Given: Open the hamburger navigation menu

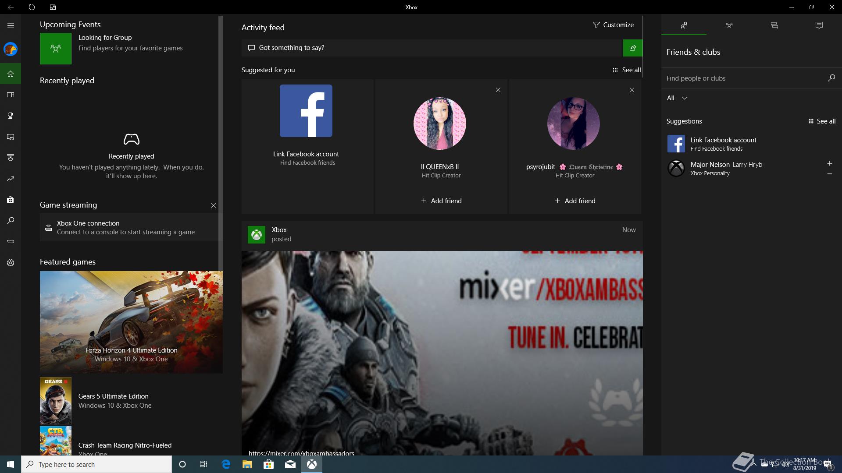Looking at the screenshot, I should [x=11, y=25].
